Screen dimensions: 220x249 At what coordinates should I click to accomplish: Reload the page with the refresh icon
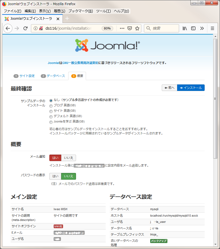[26, 28]
